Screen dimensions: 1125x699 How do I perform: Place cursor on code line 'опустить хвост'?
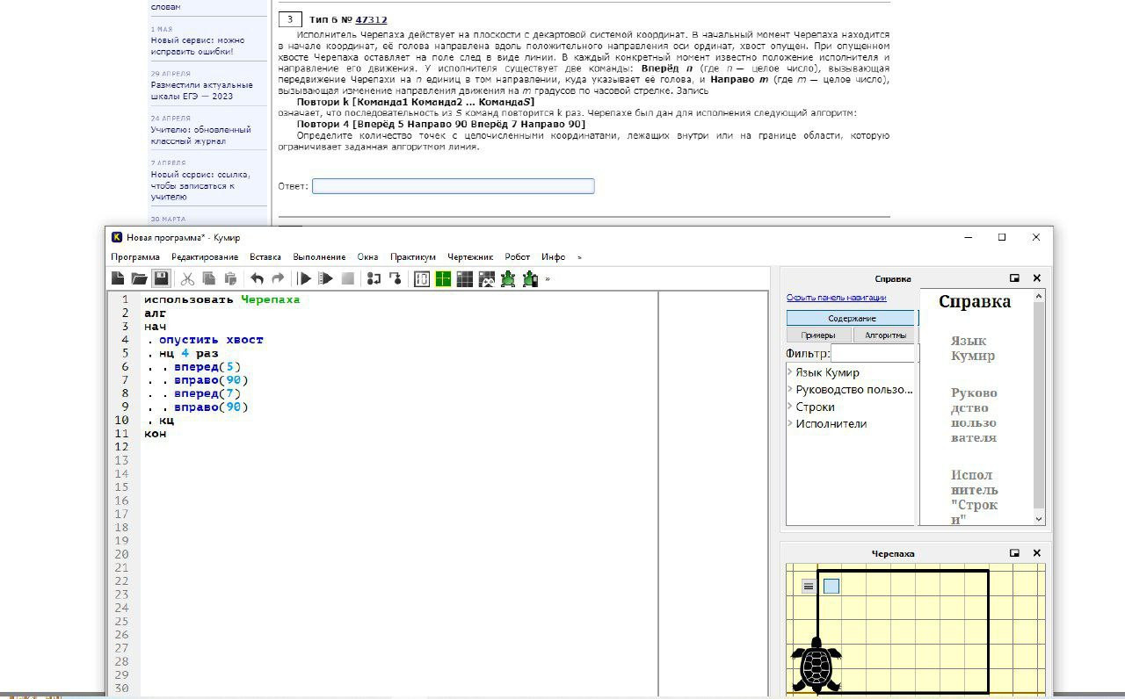211,340
